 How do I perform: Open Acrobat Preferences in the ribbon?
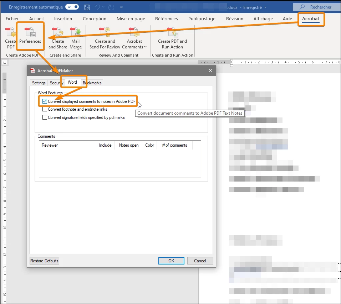tap(30, 36)
